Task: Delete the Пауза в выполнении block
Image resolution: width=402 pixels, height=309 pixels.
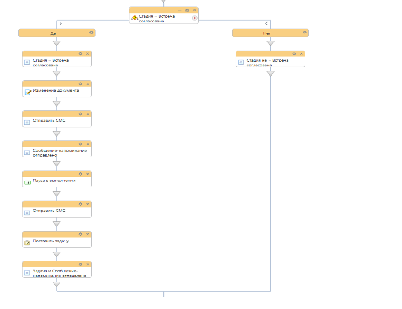Action: point(88,174)
